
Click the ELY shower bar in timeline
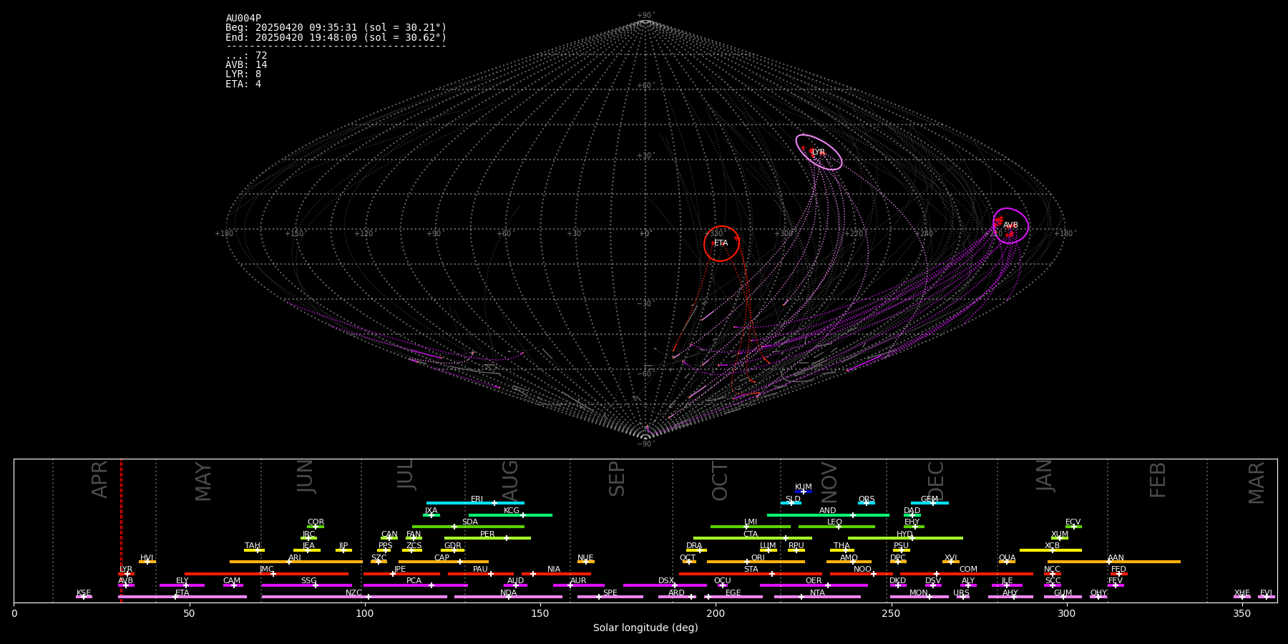182,585
